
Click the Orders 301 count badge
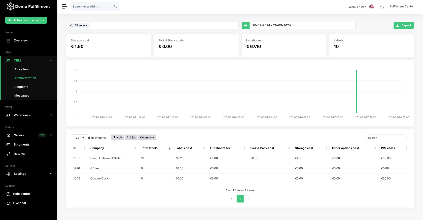[x=42, y=135]
